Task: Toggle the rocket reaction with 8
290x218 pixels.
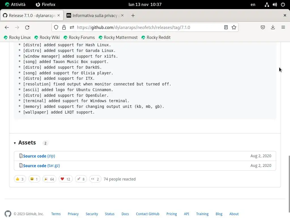Action: click(x=81, y=179)
